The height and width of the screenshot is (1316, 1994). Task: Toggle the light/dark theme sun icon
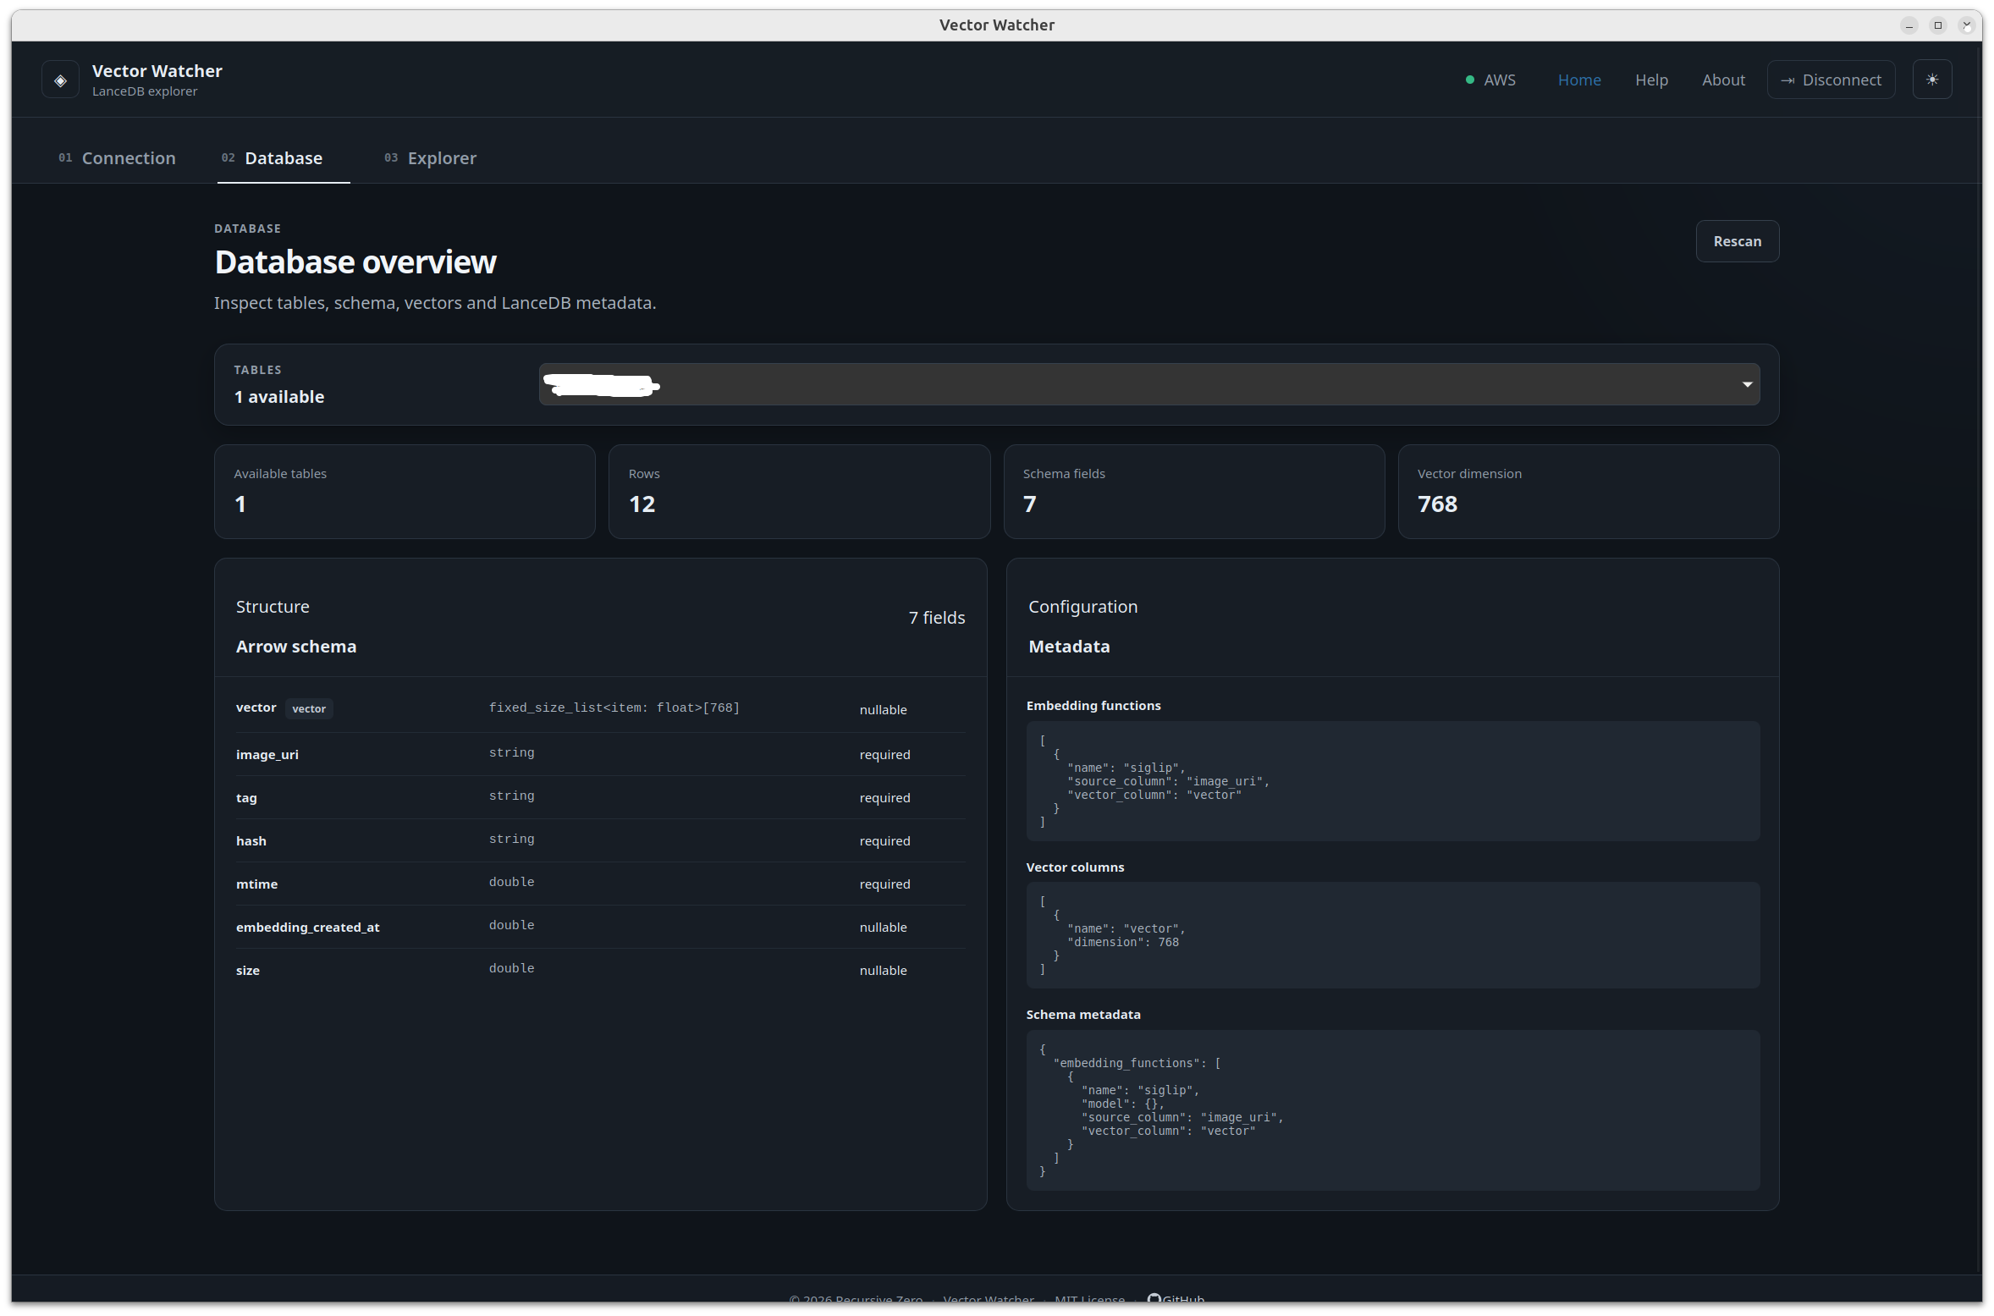point(1932,80)
